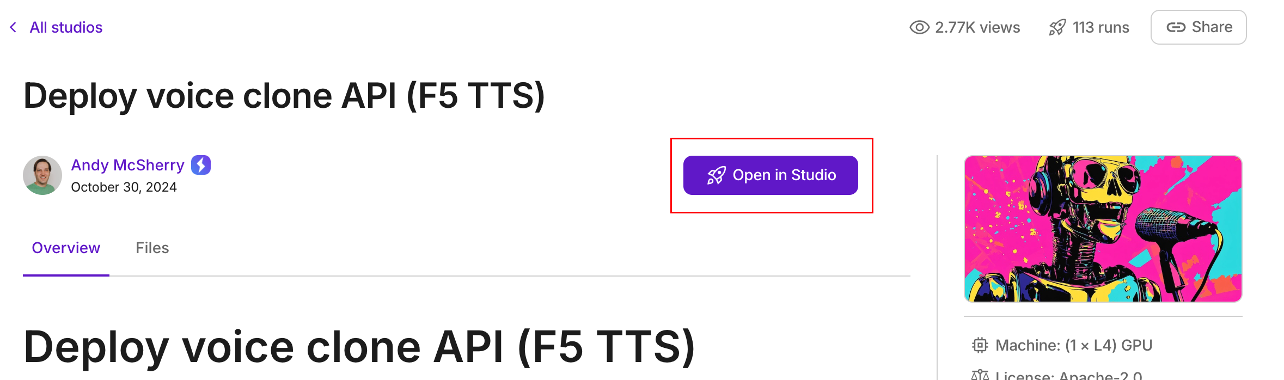The image size is (1284, 380).
Task: Click Andy McSherry's profile avatar
Action: (42, 175)
